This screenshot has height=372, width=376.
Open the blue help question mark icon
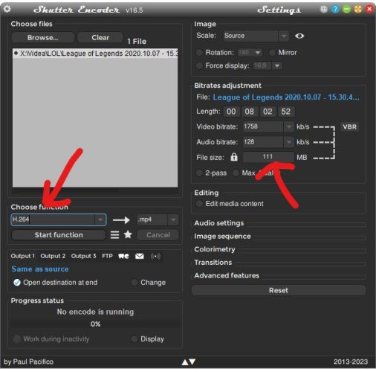335,10
